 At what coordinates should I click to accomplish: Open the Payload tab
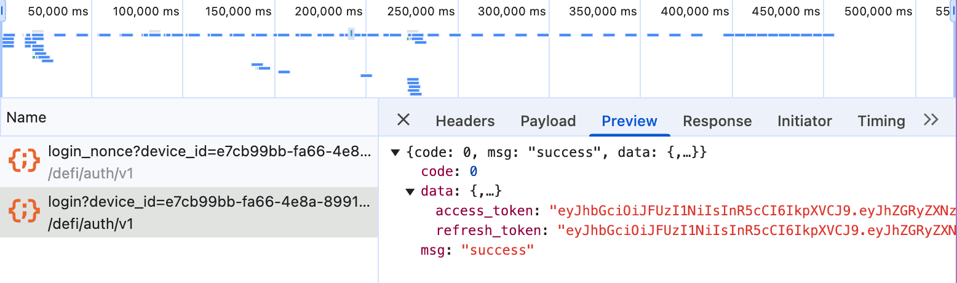(x=548, y=121)
